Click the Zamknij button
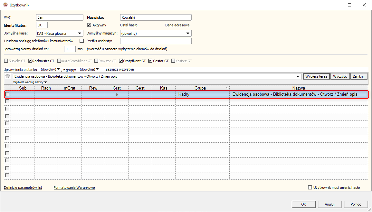 [x=359, y=76]
